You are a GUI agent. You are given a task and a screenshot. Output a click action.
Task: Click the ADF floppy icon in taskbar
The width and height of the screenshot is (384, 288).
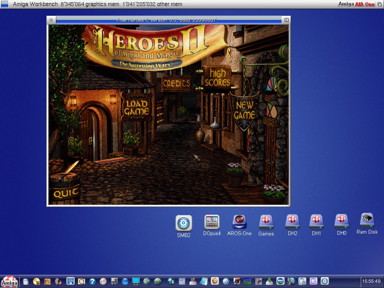tap(70, 281)
